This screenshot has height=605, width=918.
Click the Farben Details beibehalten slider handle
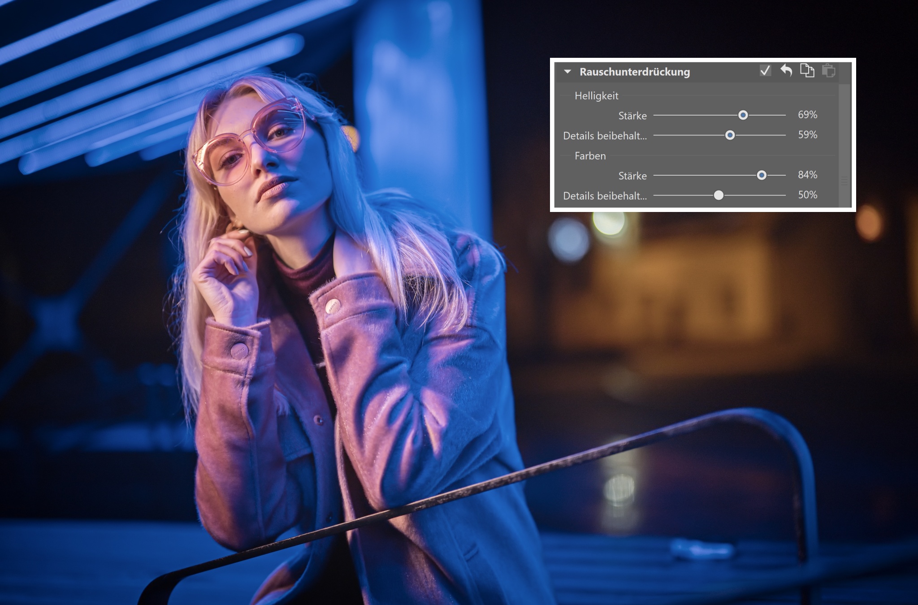point(719,195)
